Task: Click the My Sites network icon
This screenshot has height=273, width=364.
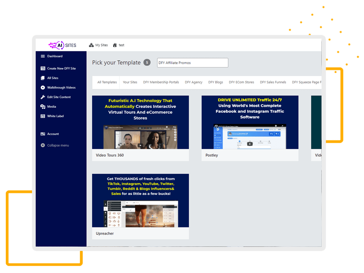Action: click(x=91, y=45)
